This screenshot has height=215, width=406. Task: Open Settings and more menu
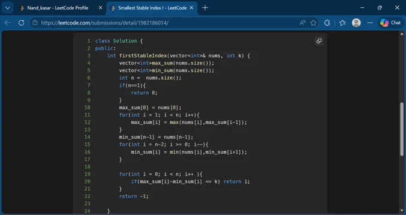370,23
